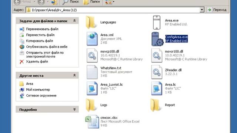Select the msvcr100.dll file icon
Viewport: 237px width, 133px height.
pos(157,55)
